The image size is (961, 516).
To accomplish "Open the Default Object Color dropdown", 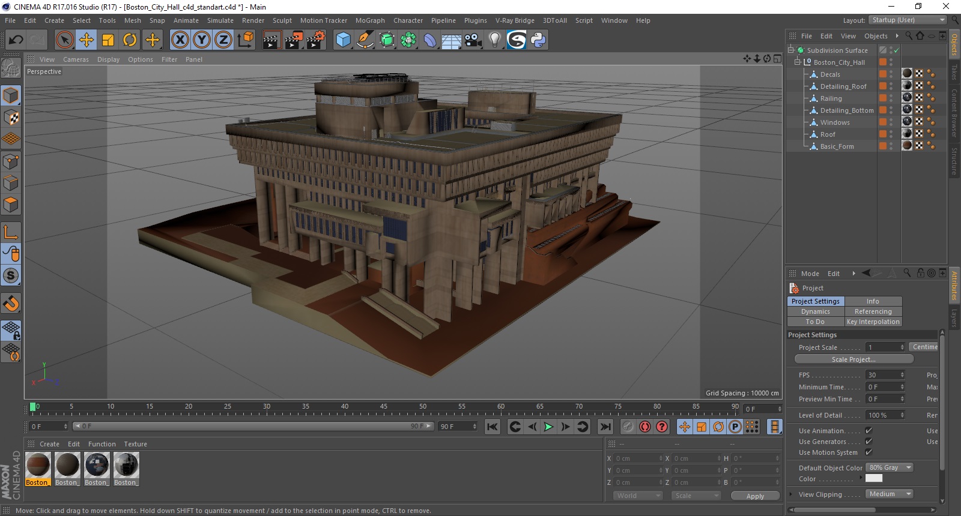I will click(x=890, y=468).
